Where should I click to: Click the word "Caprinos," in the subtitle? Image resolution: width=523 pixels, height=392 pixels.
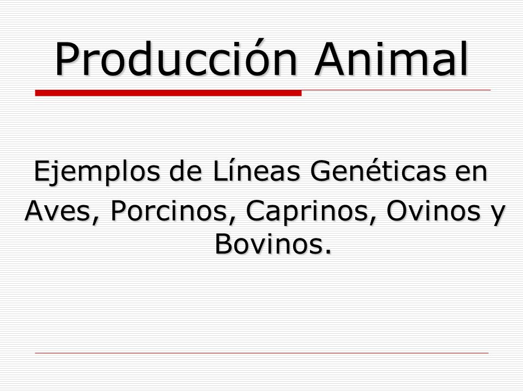click(x=311, y=211)
